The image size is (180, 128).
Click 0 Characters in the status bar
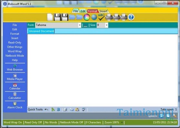click(x=93, y=122)
